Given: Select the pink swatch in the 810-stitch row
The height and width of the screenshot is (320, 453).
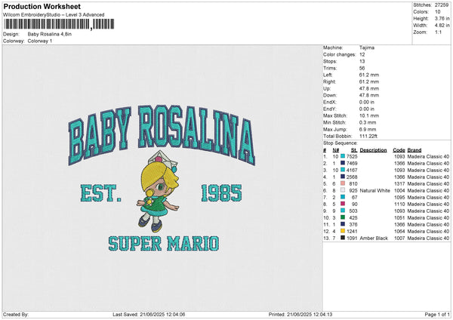Looking at the screenshot, I should [343, 183].
